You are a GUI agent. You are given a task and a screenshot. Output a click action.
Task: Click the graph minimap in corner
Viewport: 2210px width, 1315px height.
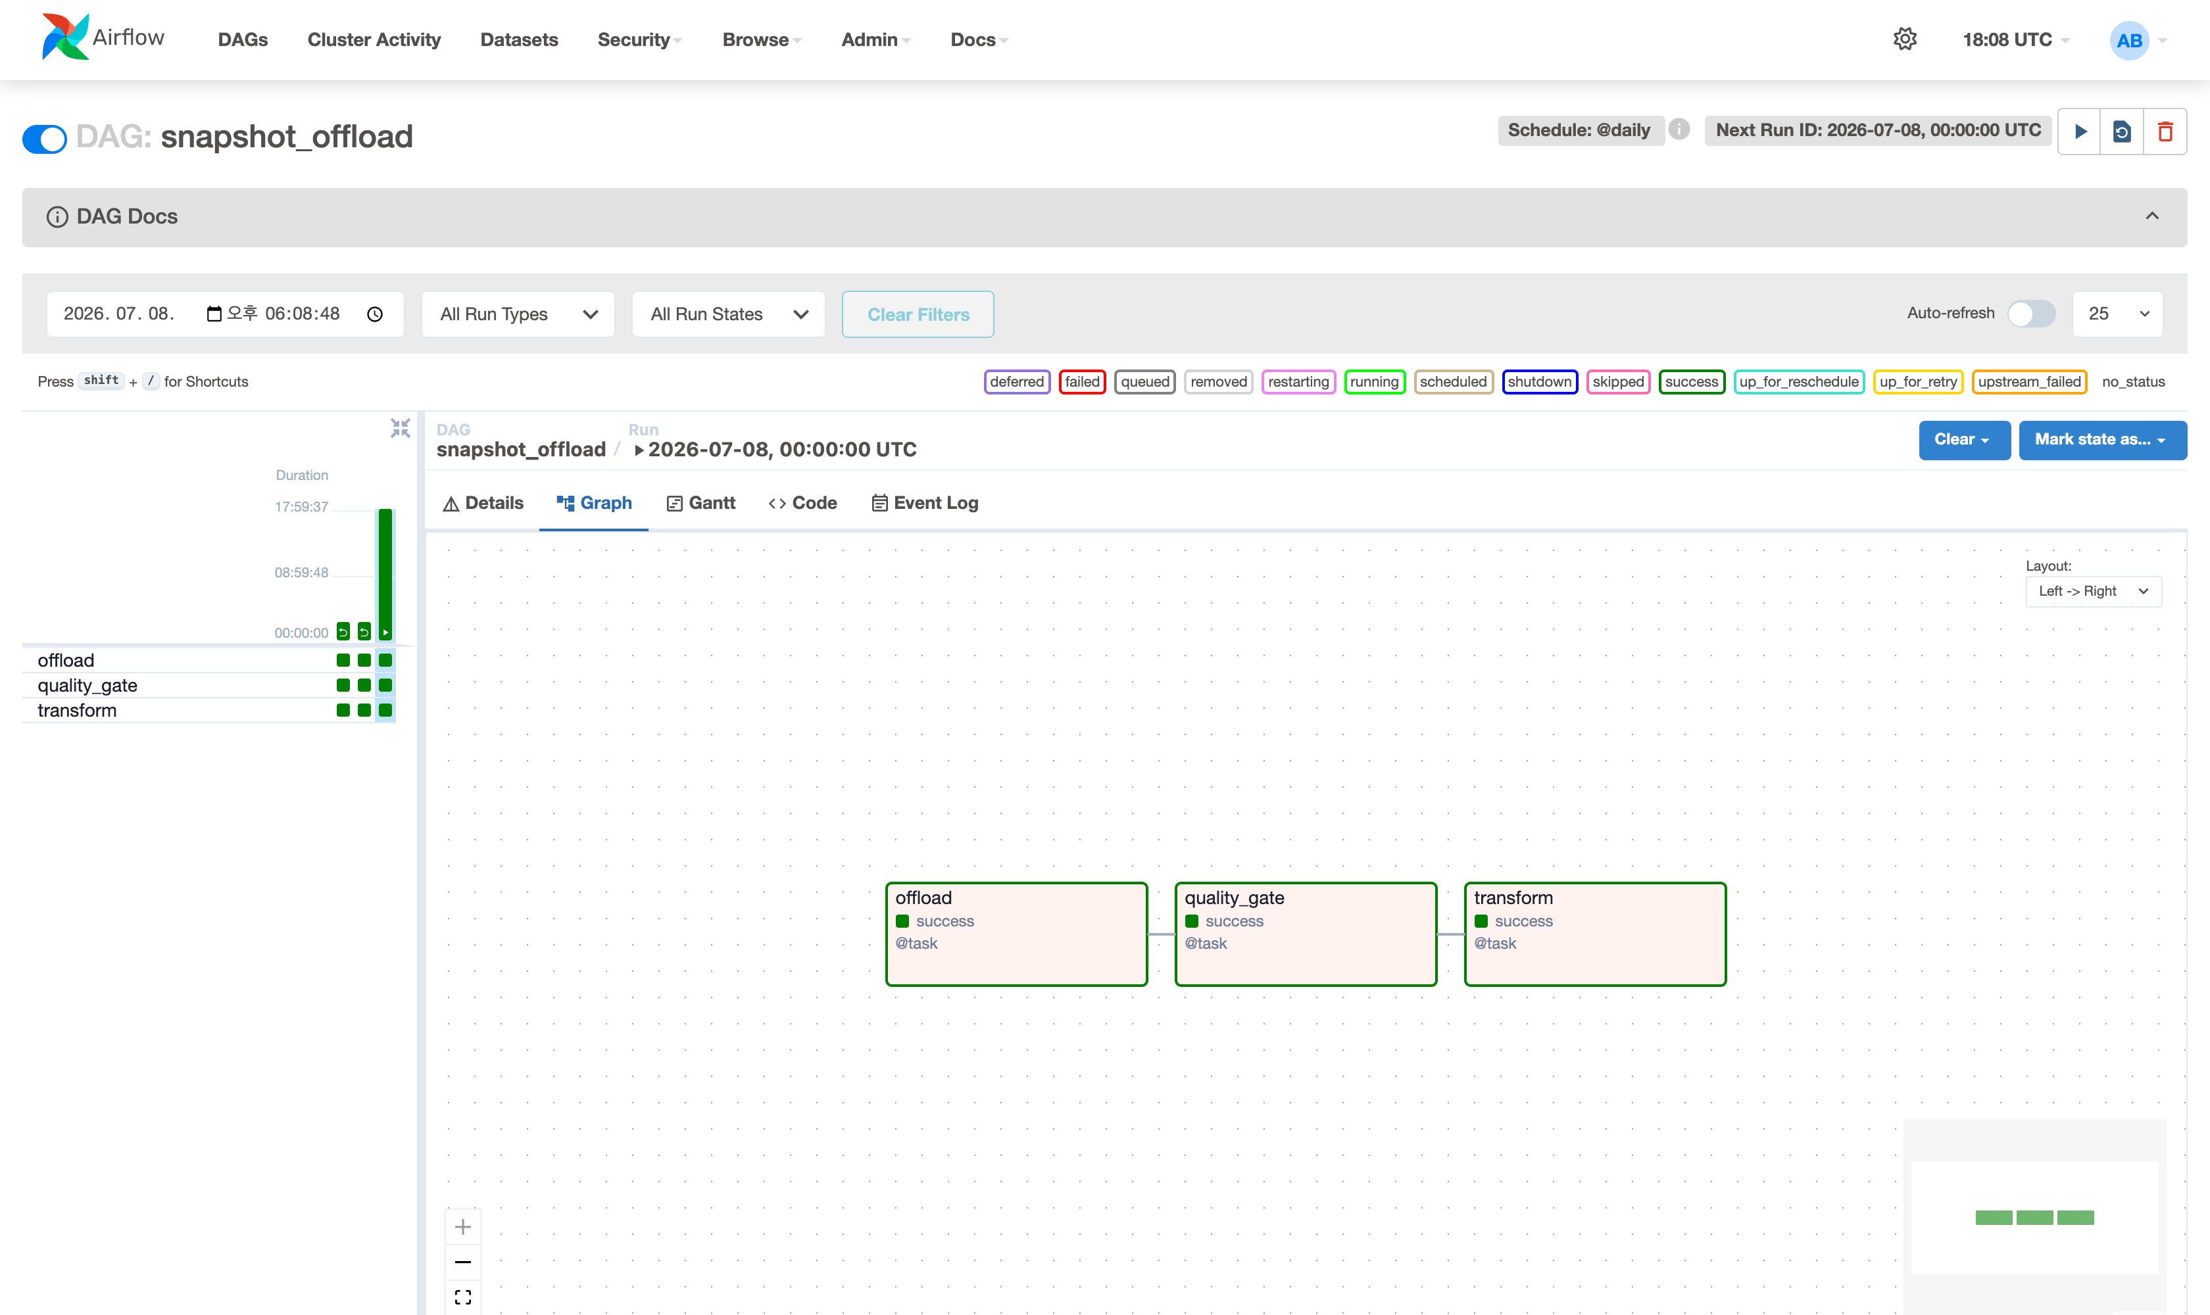[2034, 1216]
